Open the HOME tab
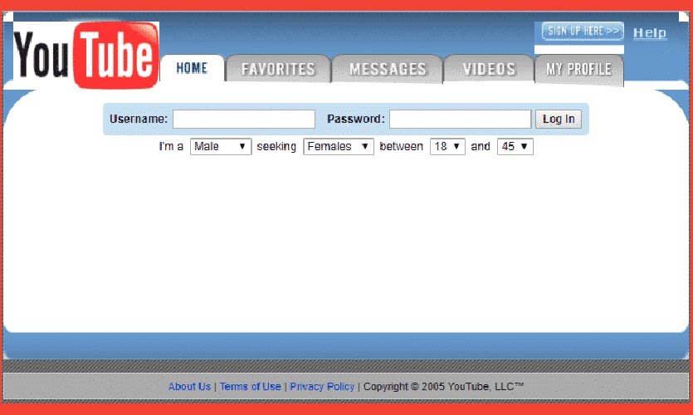 [193, 69]
